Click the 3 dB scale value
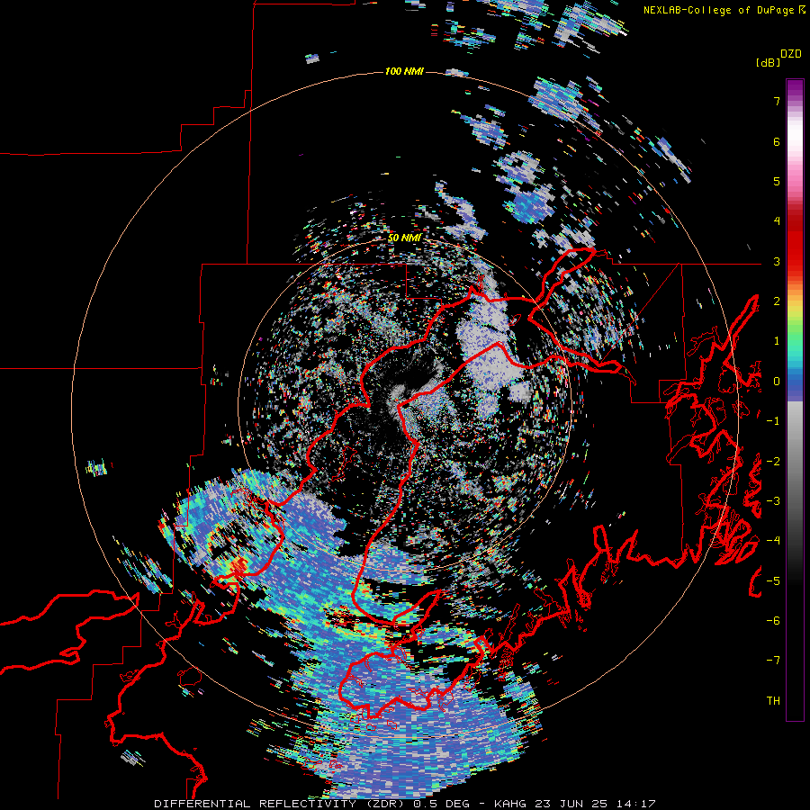Viewport: 810px width, 810px height. click(x=777, y=261)
